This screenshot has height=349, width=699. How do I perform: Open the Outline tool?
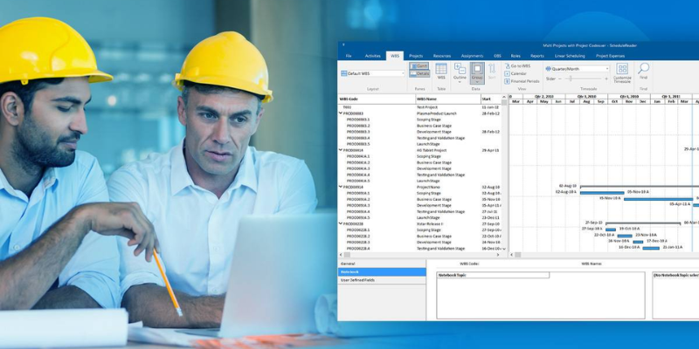[x=460, y=71]
